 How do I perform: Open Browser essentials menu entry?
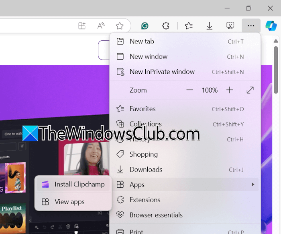(185, 215)
